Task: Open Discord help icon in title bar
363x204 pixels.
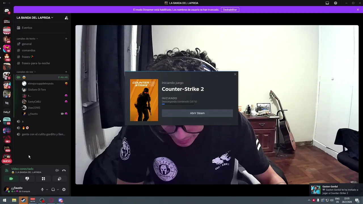Action: coord(335,3)
